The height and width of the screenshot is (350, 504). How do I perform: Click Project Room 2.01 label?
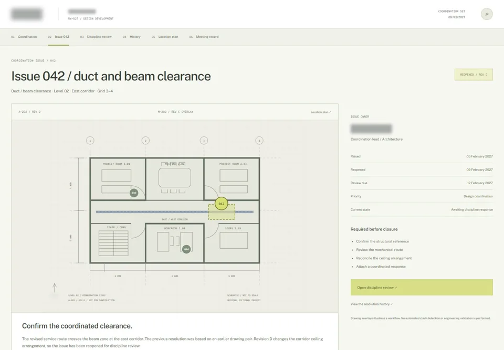(x=117, y=164)
